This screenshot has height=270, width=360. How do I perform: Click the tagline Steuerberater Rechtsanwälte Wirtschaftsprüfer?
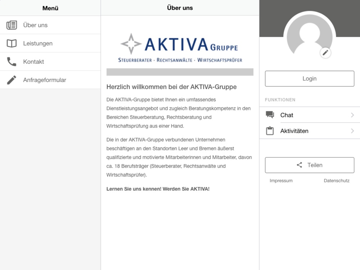(x=180, y=60)
